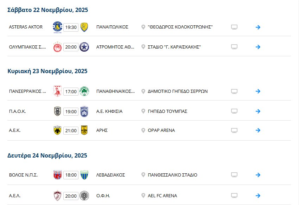The height and width of the screenshot is (205, 299).
Task: Click TV broadcast icon for AEK match
Action: tap(234, 130)
